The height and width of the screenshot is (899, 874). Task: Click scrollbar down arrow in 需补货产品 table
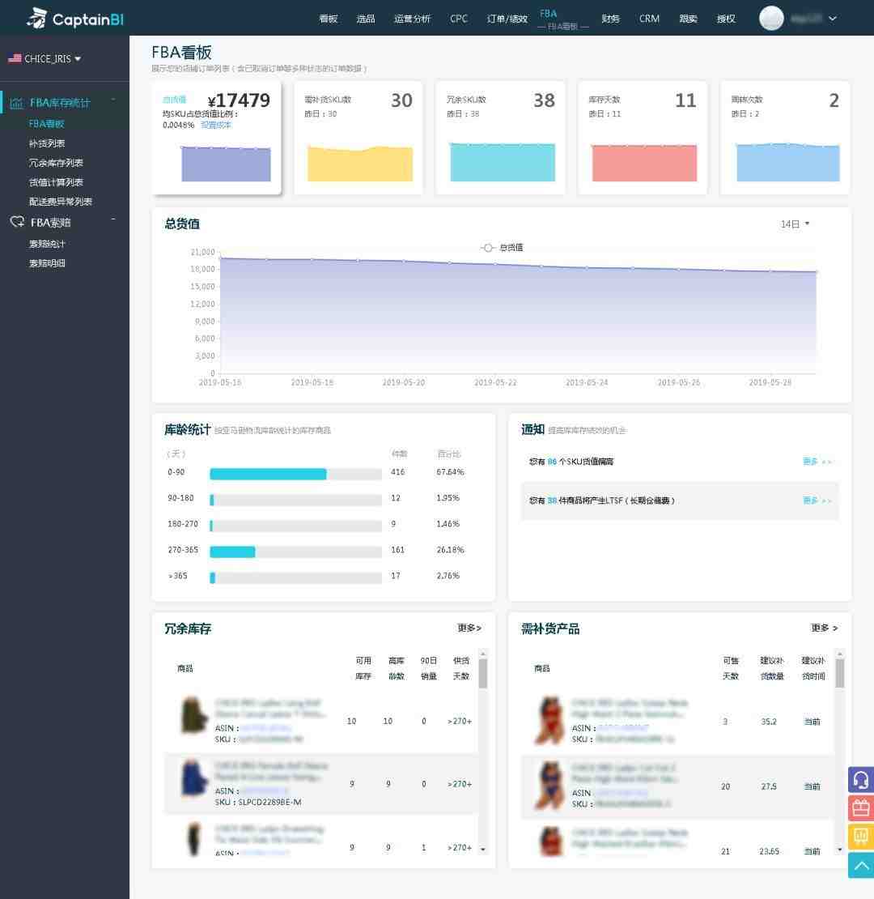pos(840,849)
